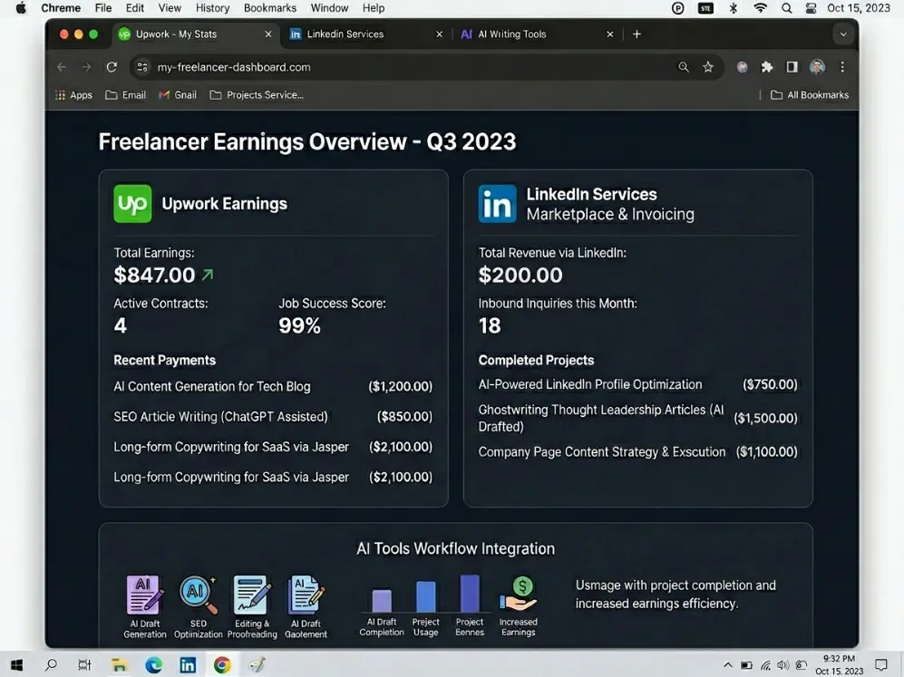Open the Window menu
Viewport: 904px width, 677px height.
click(329, 8)
